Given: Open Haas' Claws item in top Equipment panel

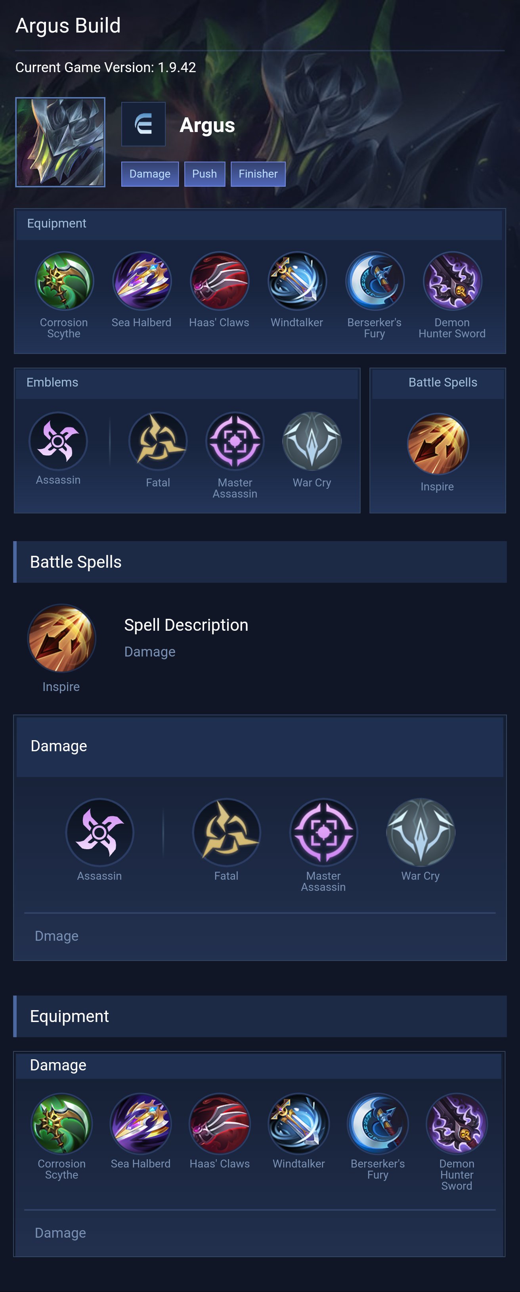Looking at the screenshot, I should (x=219, y=281).
